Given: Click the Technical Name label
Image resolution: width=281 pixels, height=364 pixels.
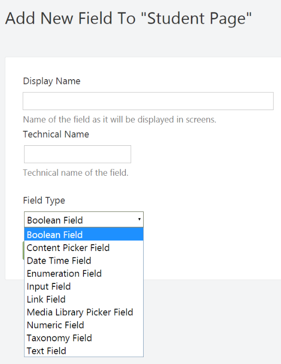Looking at the screenshot, I should coord(56,134).
